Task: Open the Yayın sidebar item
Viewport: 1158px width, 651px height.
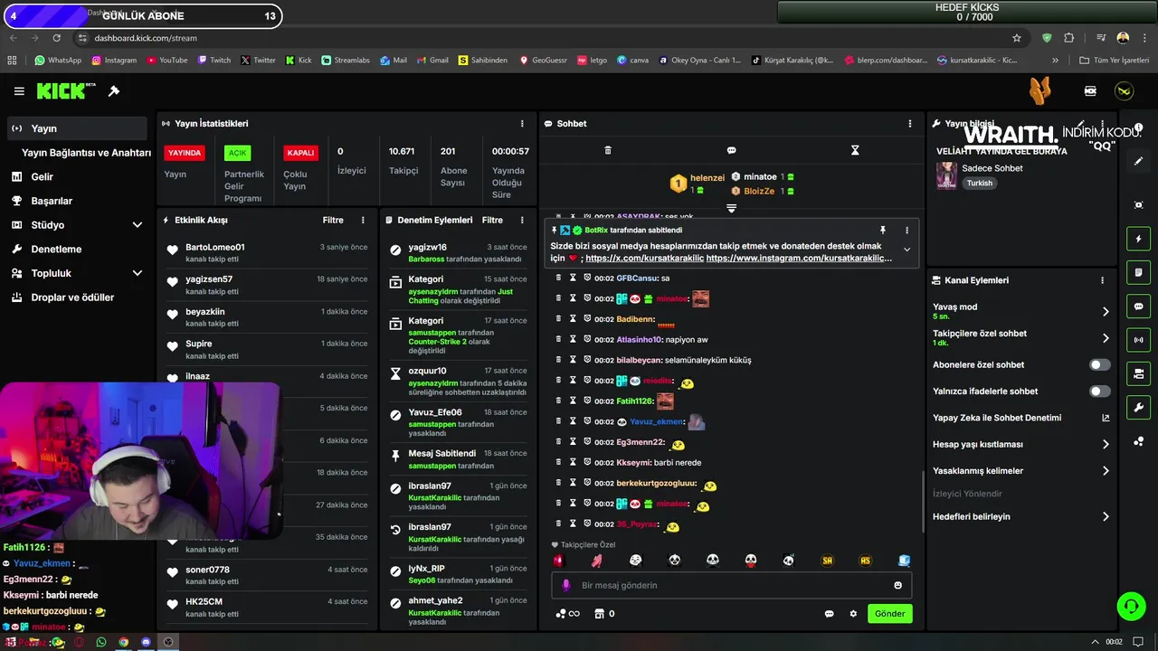Action: click(x=77, y=128)
